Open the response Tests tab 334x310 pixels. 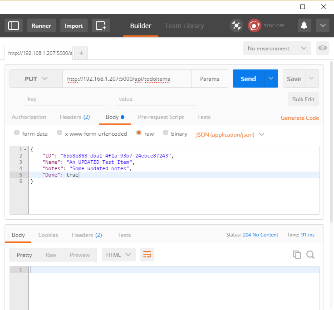tap(124, 235)
